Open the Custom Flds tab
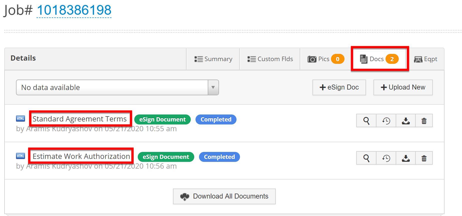The image size is (462, 216). click(270, 59)
